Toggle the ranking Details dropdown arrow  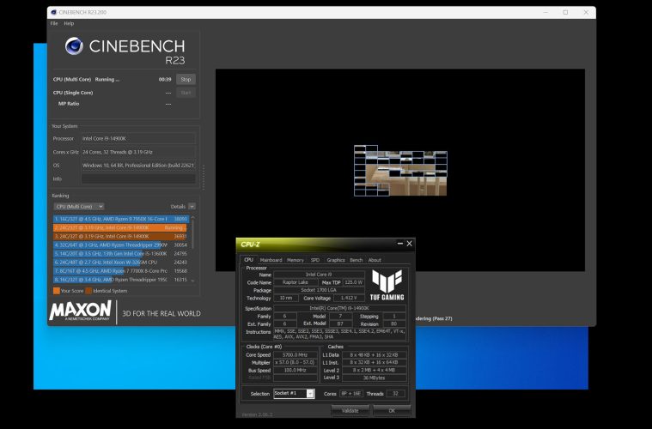click(192, 207)
